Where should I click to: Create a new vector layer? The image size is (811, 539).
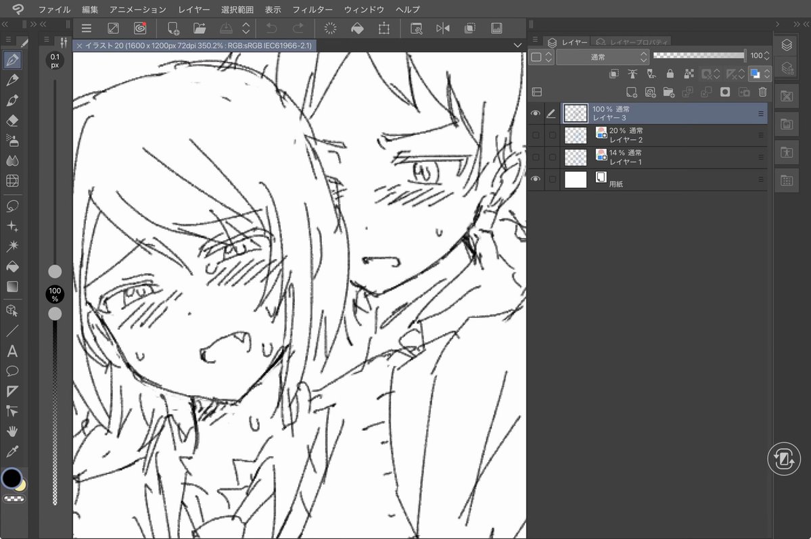tap(650, 92)
